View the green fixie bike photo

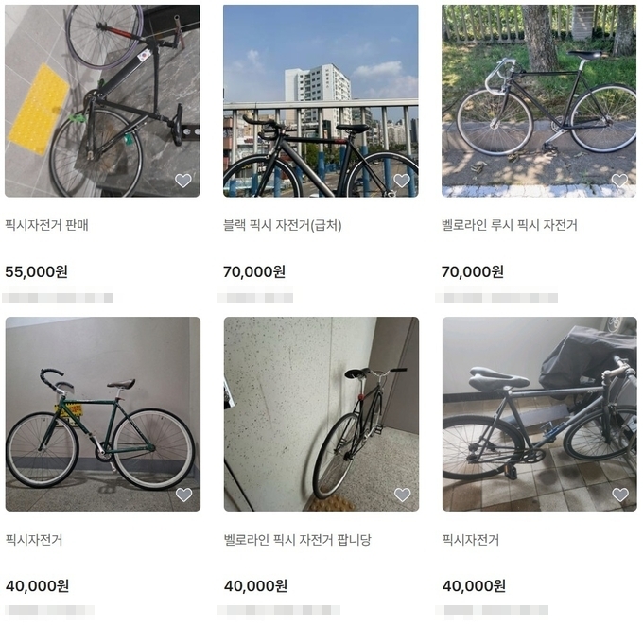coord(103,414)
